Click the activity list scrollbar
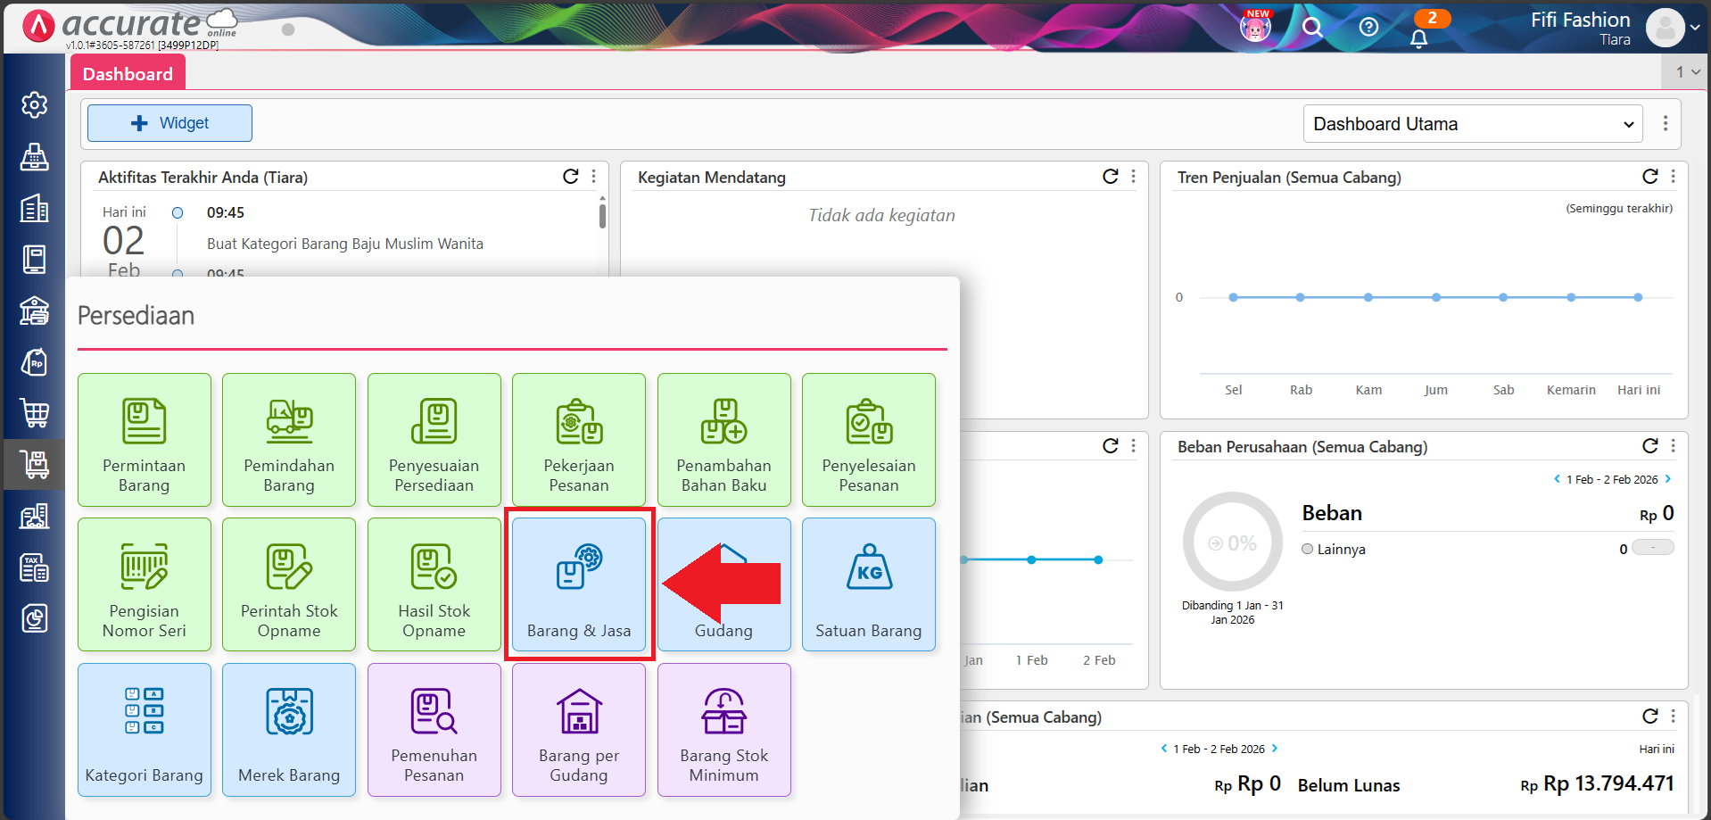This screenshot has width=1711, height=820. [602, 217]
